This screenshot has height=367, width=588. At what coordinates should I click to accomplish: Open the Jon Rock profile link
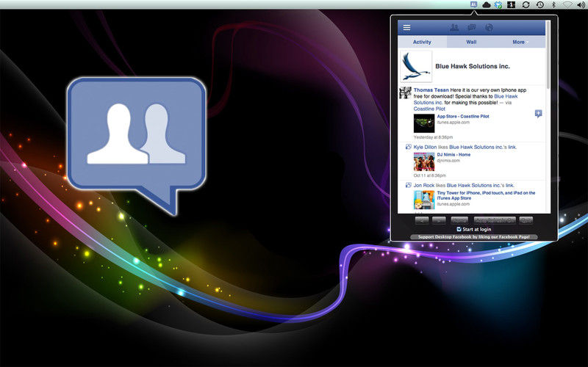point(424,185)
